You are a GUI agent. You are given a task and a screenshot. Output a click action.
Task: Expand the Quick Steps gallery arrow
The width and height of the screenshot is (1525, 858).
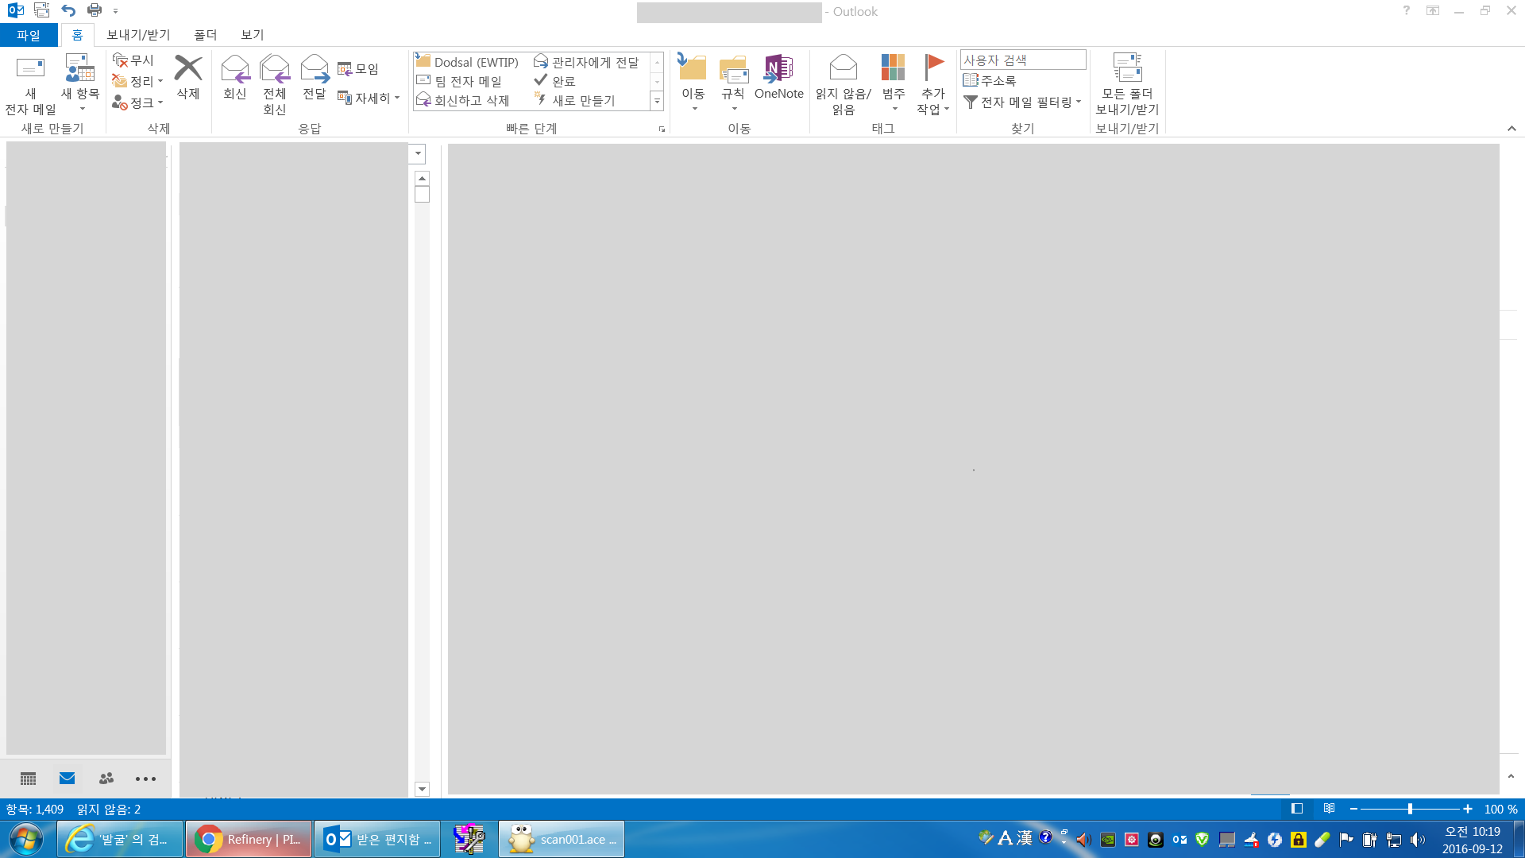click(x=657, y=102)
